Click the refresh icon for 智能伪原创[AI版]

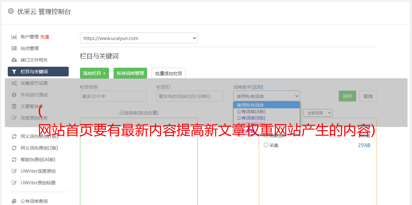point(14,160)
